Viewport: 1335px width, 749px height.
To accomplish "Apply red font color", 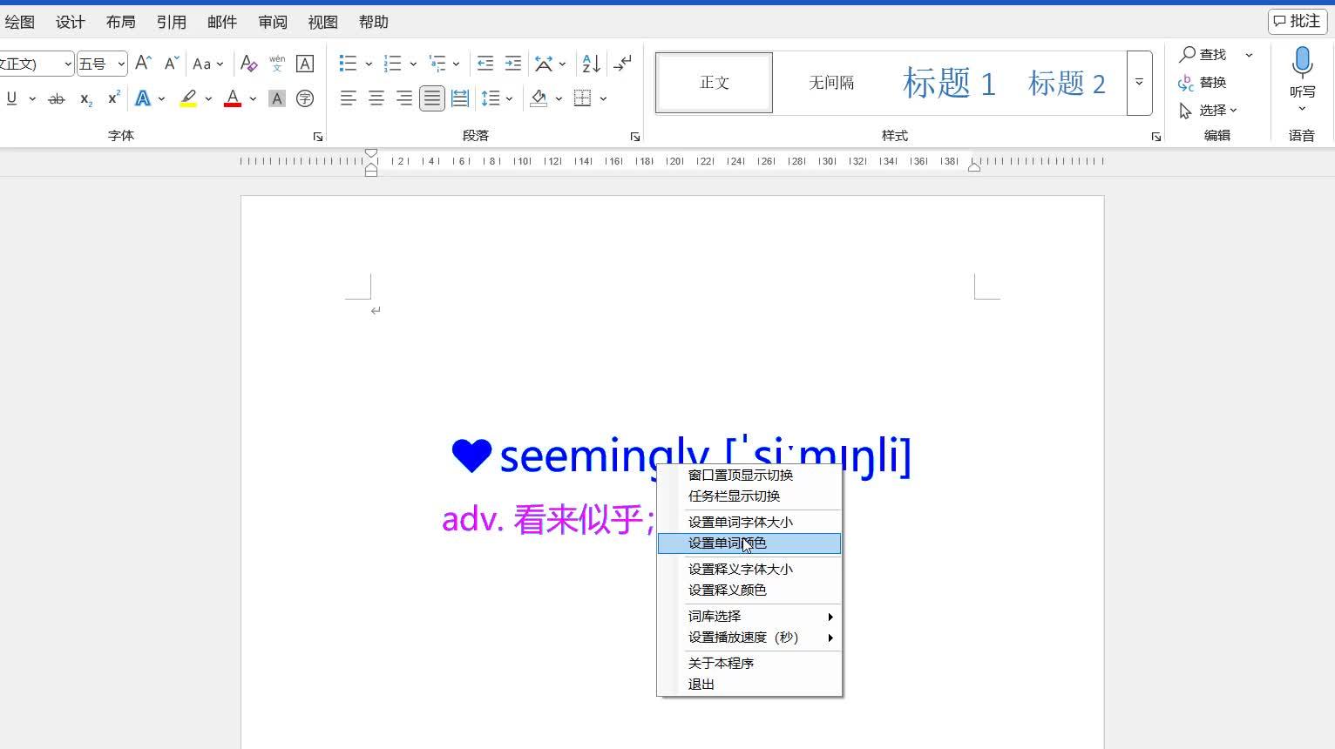I will 233,98.
